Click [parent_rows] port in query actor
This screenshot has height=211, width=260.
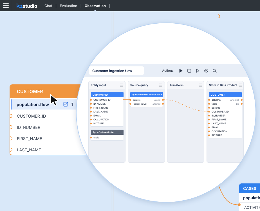tap(130, 104)
